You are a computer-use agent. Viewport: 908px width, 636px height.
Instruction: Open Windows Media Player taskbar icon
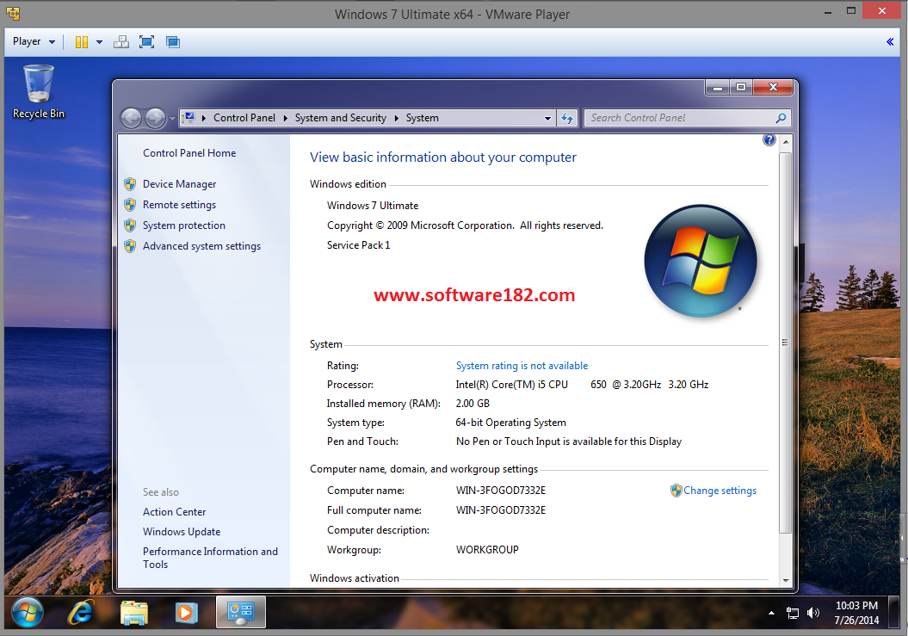[187, 612]
